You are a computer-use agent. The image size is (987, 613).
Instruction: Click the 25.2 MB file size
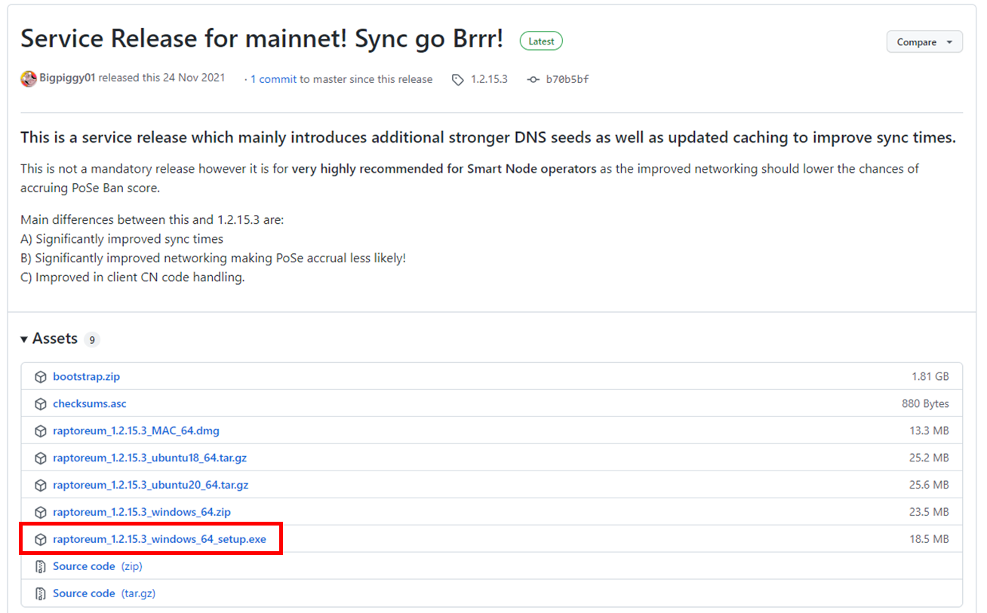[x=930, y=458]
